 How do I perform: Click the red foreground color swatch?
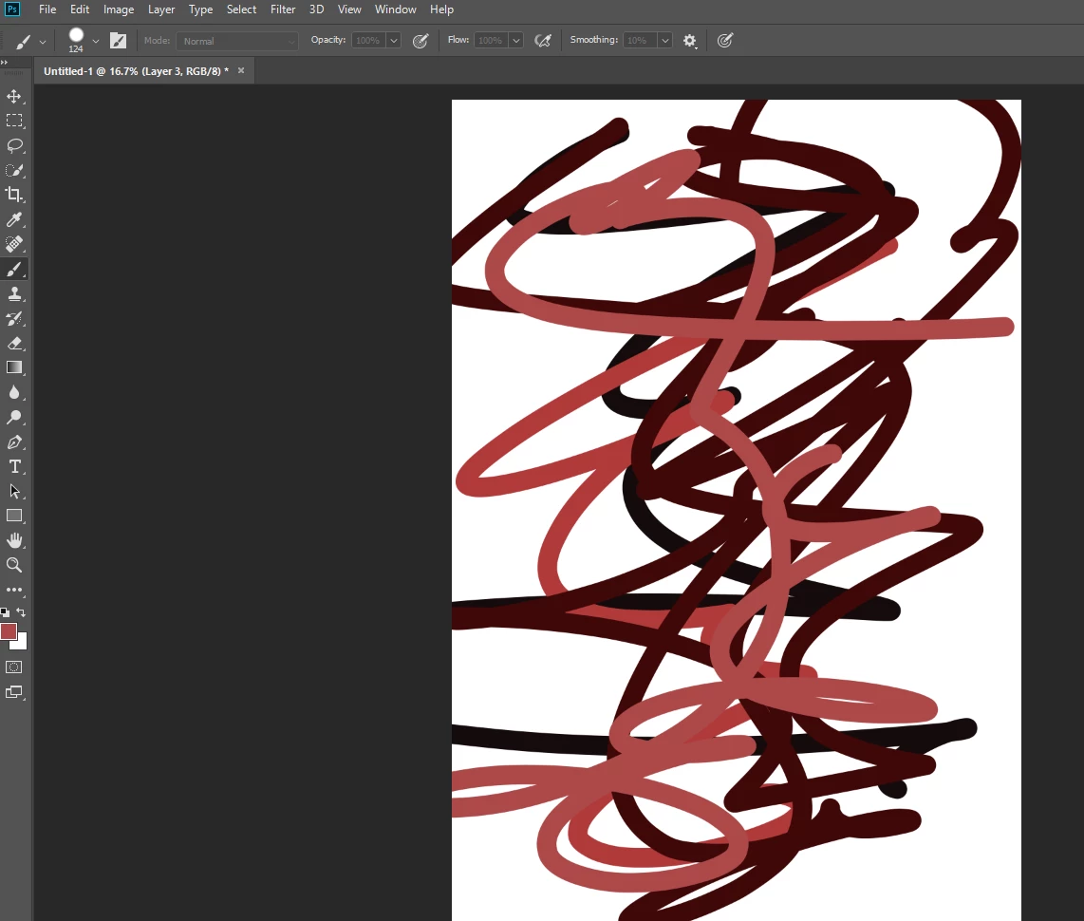click(9, 631)
